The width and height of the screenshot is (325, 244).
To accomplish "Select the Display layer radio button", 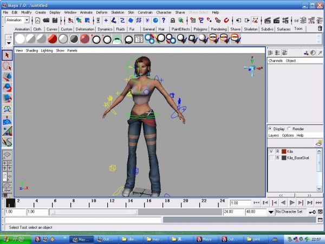I will [271, 129].
